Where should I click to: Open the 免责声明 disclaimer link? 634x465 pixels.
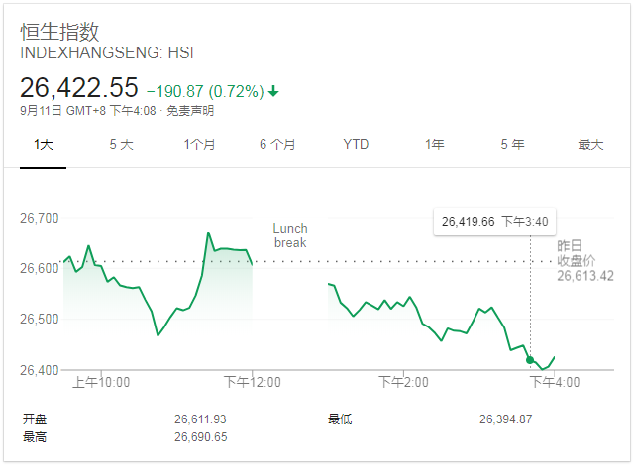[190, 111]
